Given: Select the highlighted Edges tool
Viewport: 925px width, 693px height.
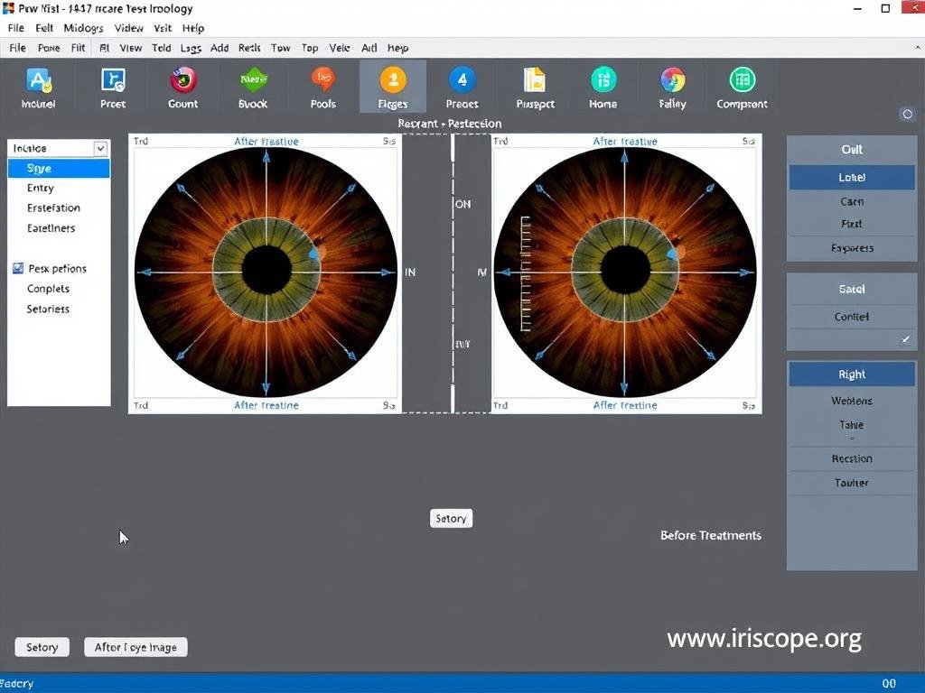Looking at the screenshot, I should 392,86.
